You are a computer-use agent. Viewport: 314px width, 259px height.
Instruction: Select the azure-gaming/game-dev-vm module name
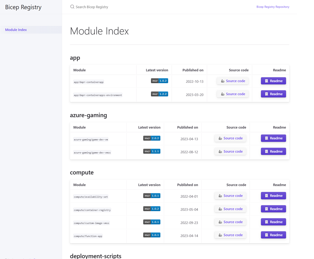coord(91,139)
